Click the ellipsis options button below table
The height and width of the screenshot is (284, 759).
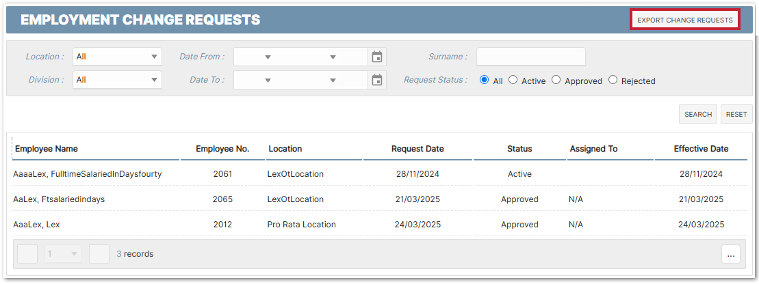click(730, 255)
